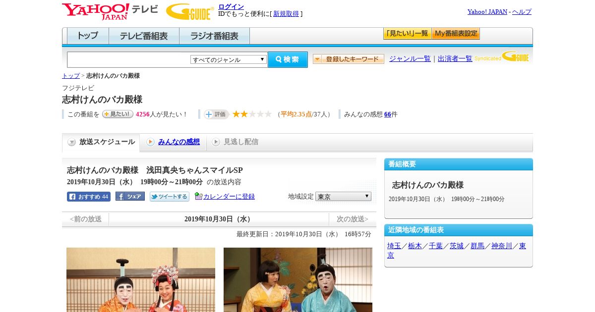Click the Facebook シェア button
This screenshot has width=595, height=312.
tap(130, 196)
